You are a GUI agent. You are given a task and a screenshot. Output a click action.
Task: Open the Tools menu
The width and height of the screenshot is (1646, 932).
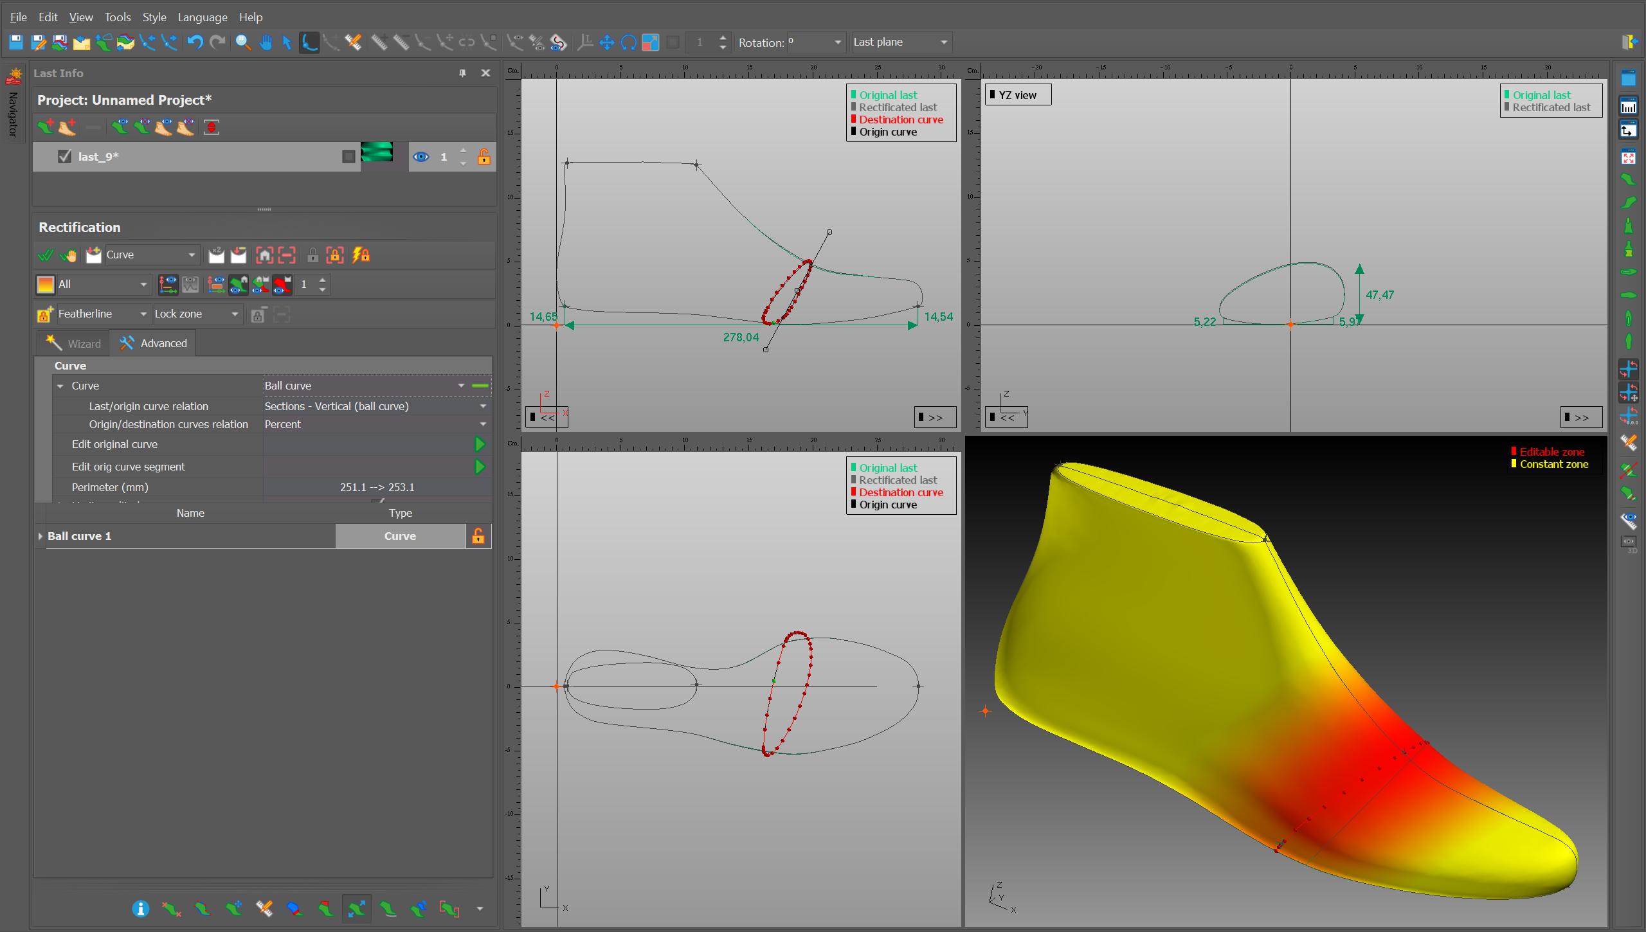117,17
